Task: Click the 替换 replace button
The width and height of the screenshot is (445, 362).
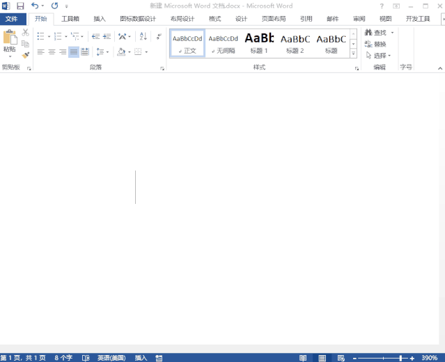Action: pos(376,44)
